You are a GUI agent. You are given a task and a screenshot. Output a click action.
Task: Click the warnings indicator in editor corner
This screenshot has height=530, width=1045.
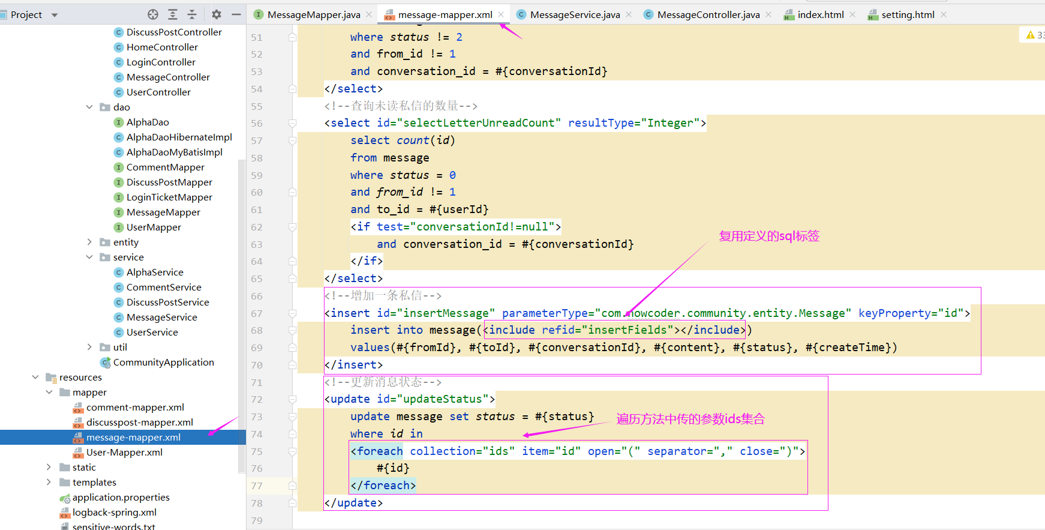(1035, 35)
